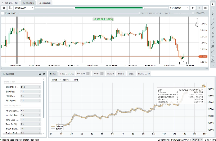The width and height of the screenshot is (216, 141).
Task: Open the Orders tab
Action: [98, 74]
